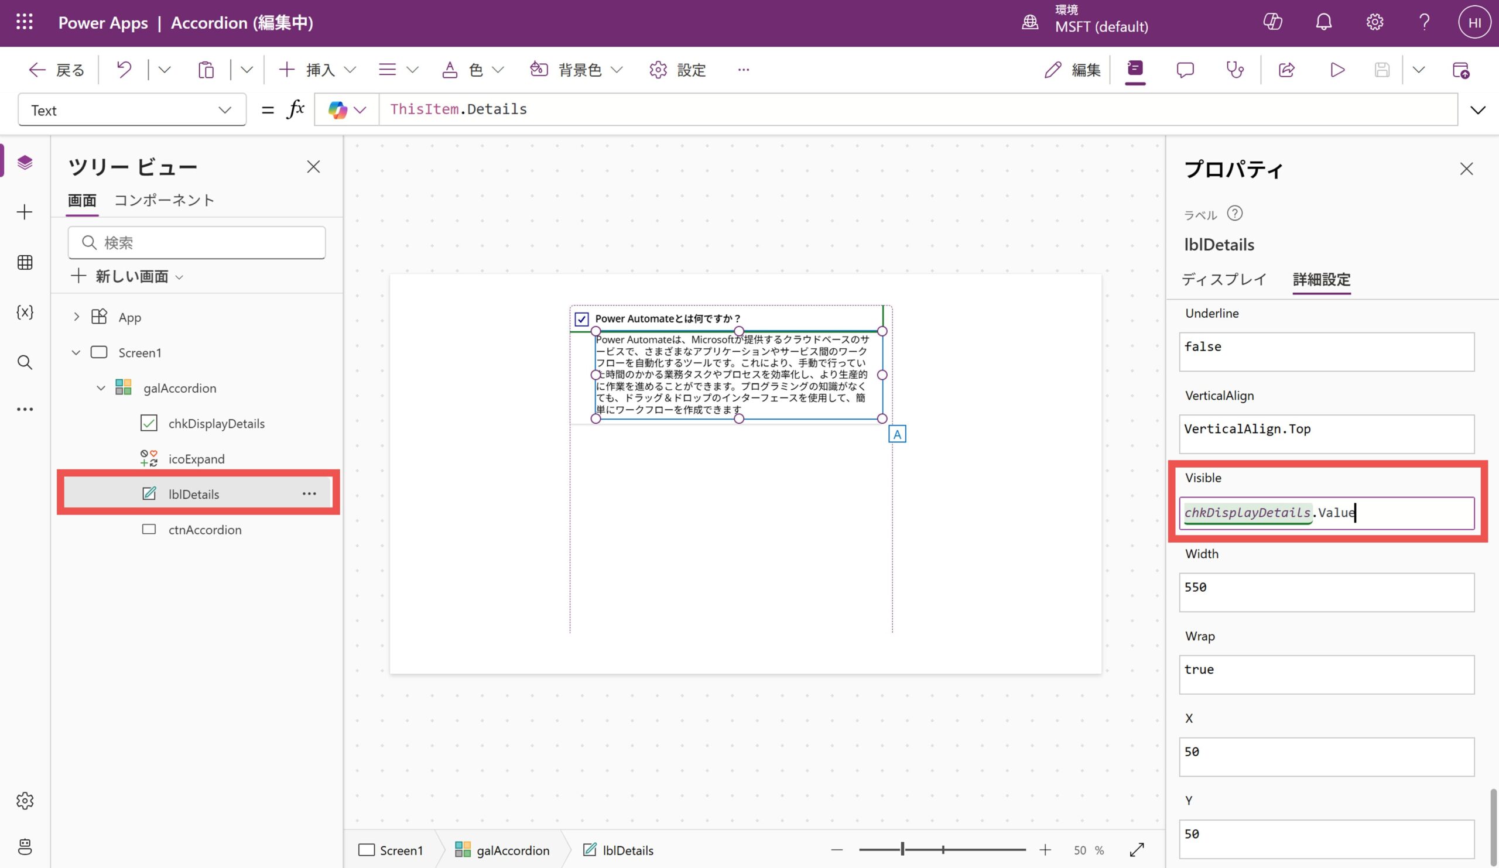The image size is (1499, 868).
Task: Toggle checkbox beside Power Automate question
Action: [x=582, y=319]
